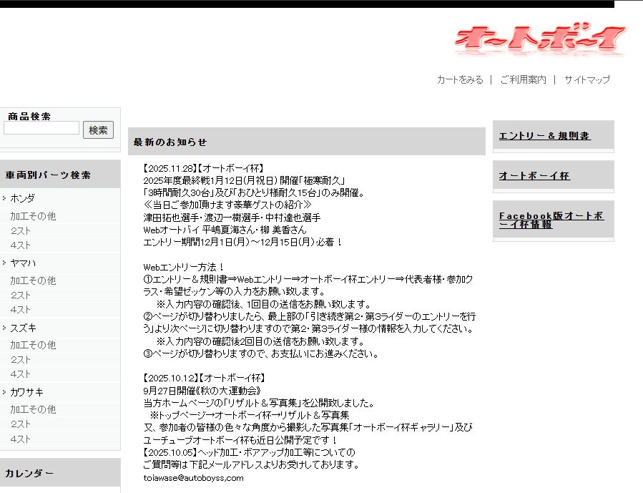643x493 pixels.
Task: Click the オートボーイ logo image
Action: click(x=540, y=40)
